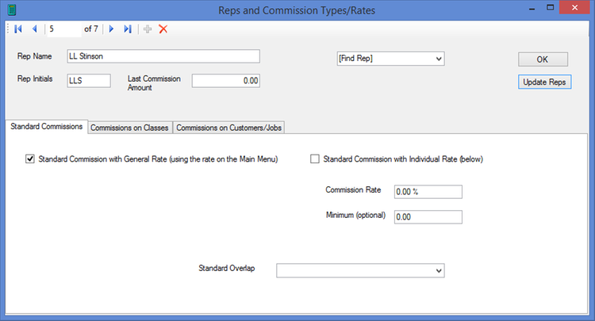Expand the Standard Overlap dropdown
Image resolution: width=595 pixels, height=321 pixels.
point(360,270)
